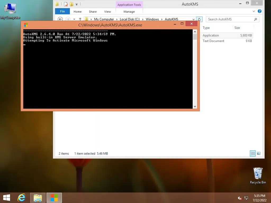The width and height of the screenshot is (271, 203).
Task: Open the Share ribbon tab
Action: [x=93, y=12]
